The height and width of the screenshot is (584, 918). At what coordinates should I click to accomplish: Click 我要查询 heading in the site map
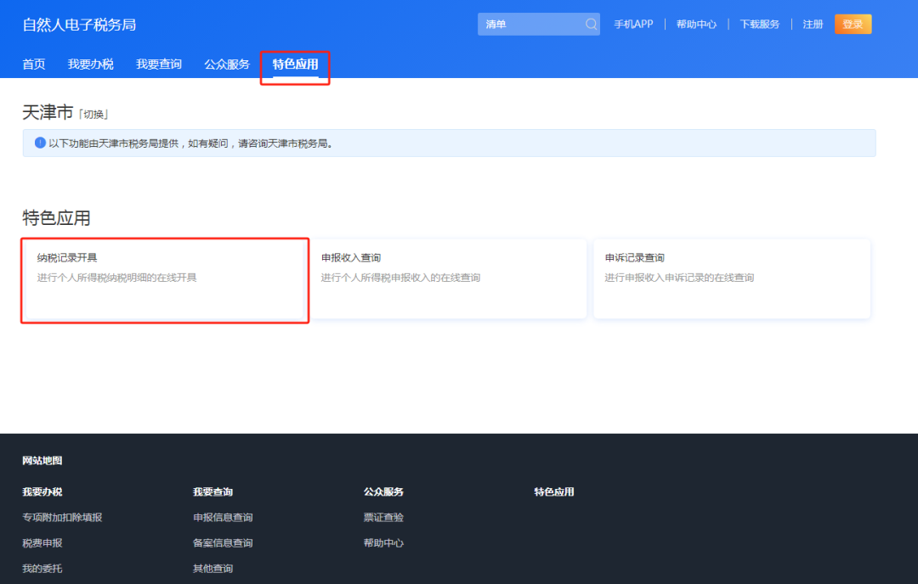tap(213, 491)
